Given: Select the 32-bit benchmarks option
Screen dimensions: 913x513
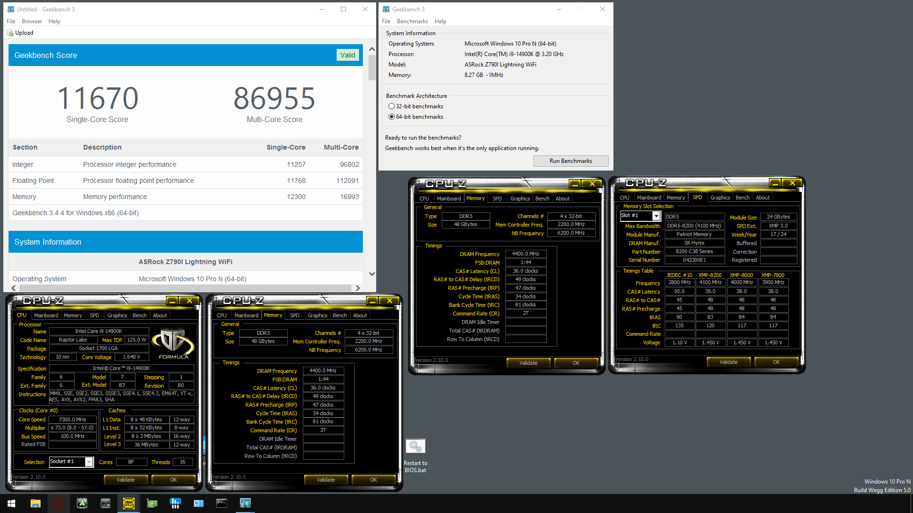Looking at the screenshot, I should tap(416, 106).
